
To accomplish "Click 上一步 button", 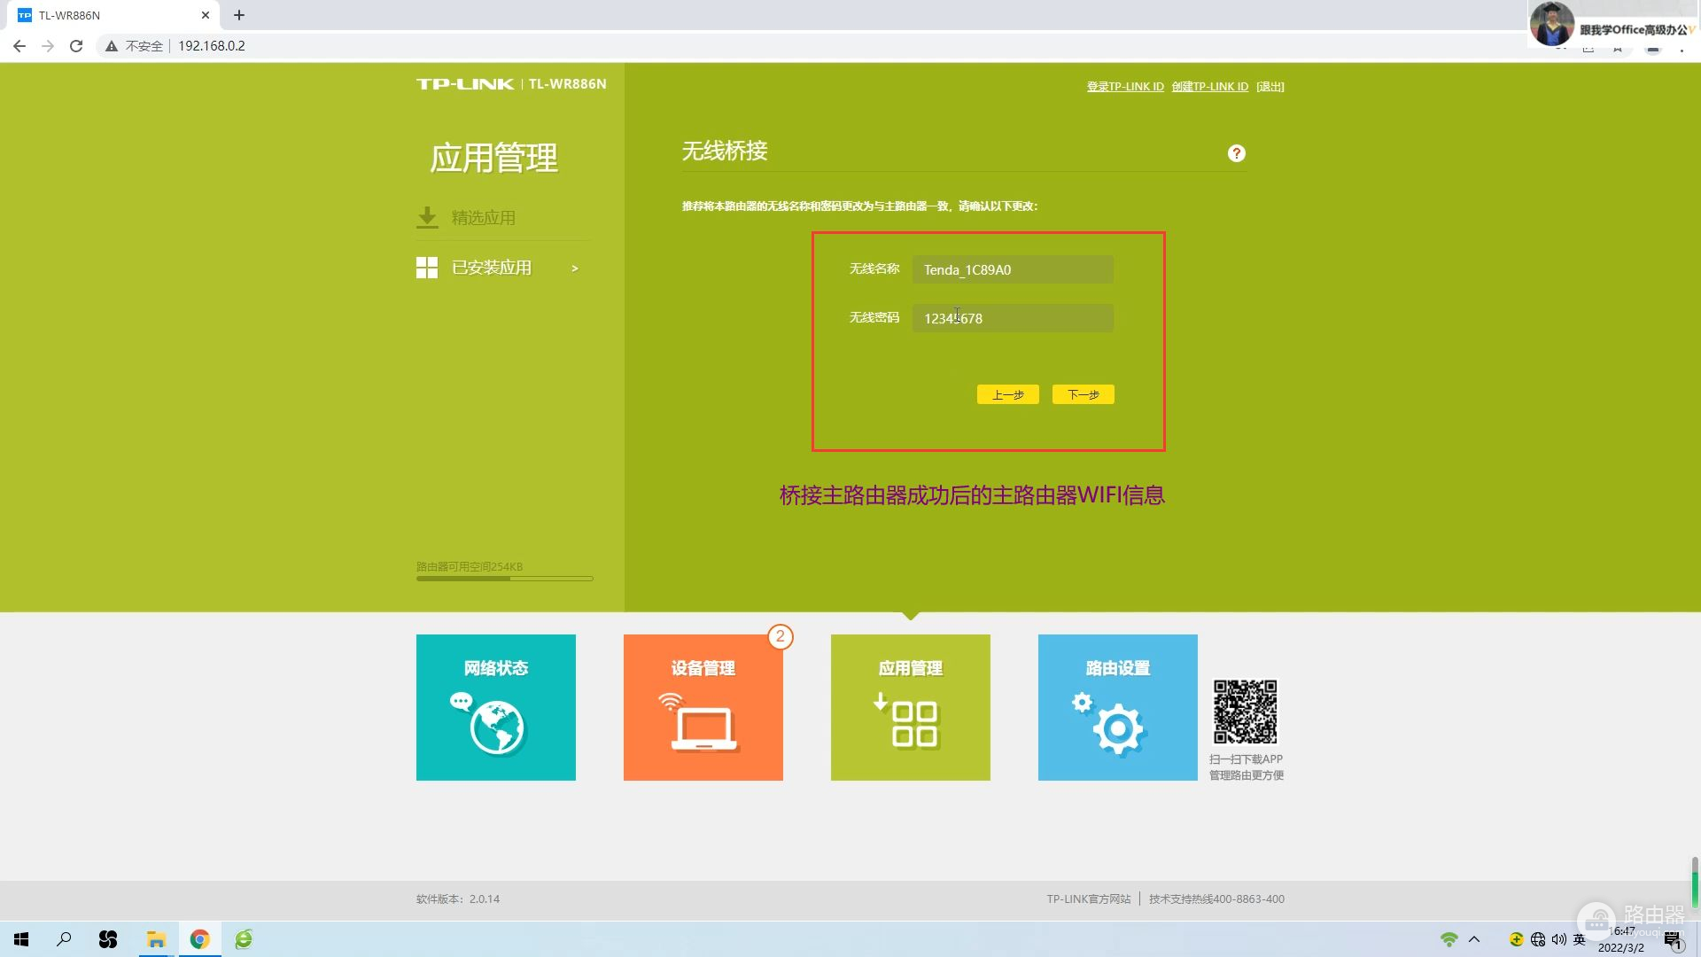I will coord(1007,394).
